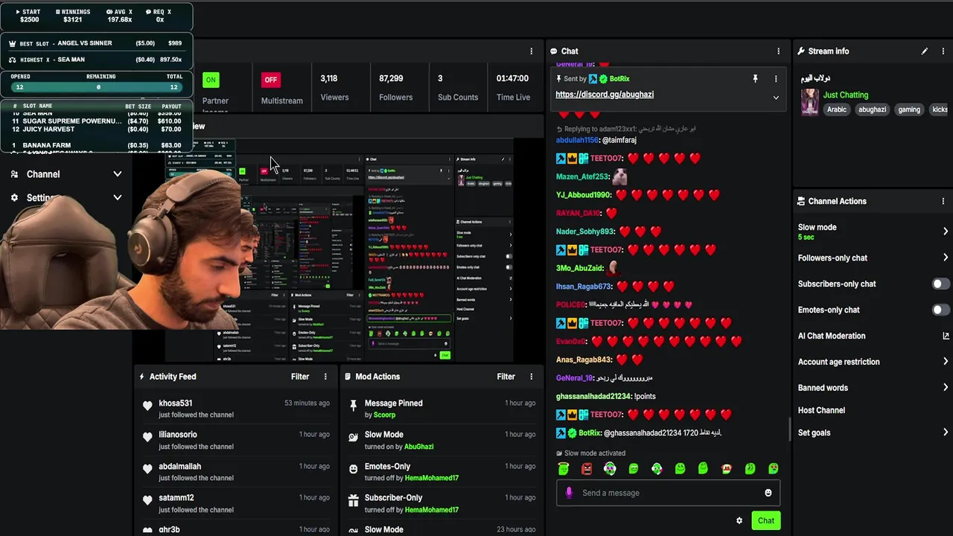Click the green Chat send button
Screen dimensions: 953x536
[766, 520]
